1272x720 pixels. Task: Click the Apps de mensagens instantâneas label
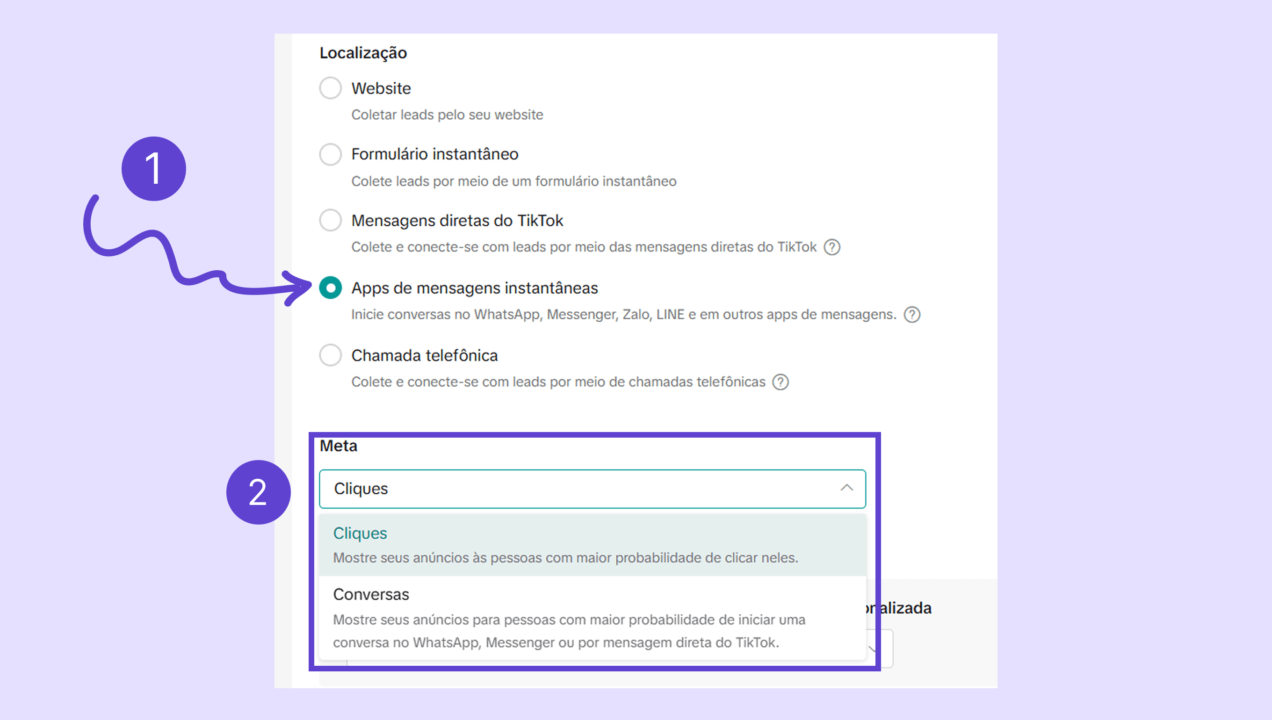coord(474,288)
